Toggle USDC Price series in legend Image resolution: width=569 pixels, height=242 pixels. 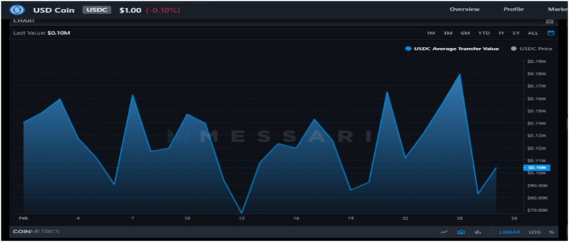tap(532, 49)
